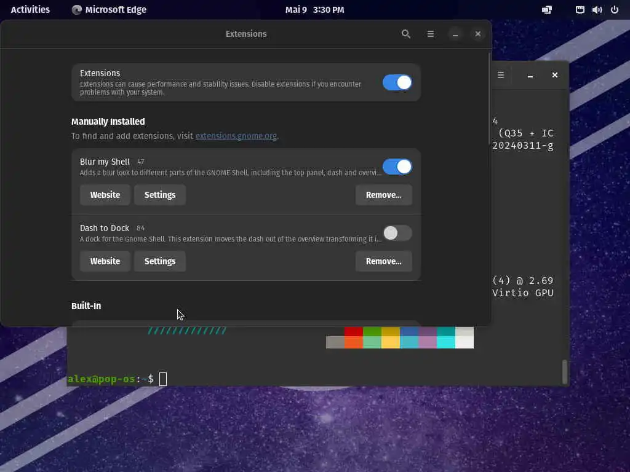This screenshot has width=630, height=472.
Task: Open the date and time calendar
Action: tap(314, 10)
